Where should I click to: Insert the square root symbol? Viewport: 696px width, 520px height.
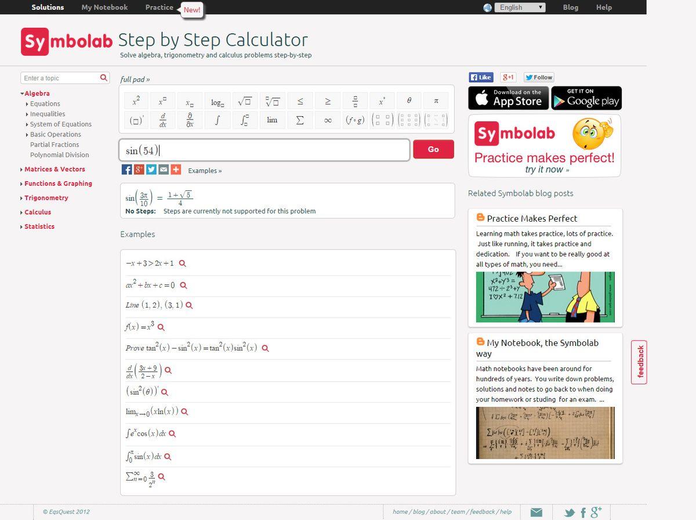click(245, 102)
